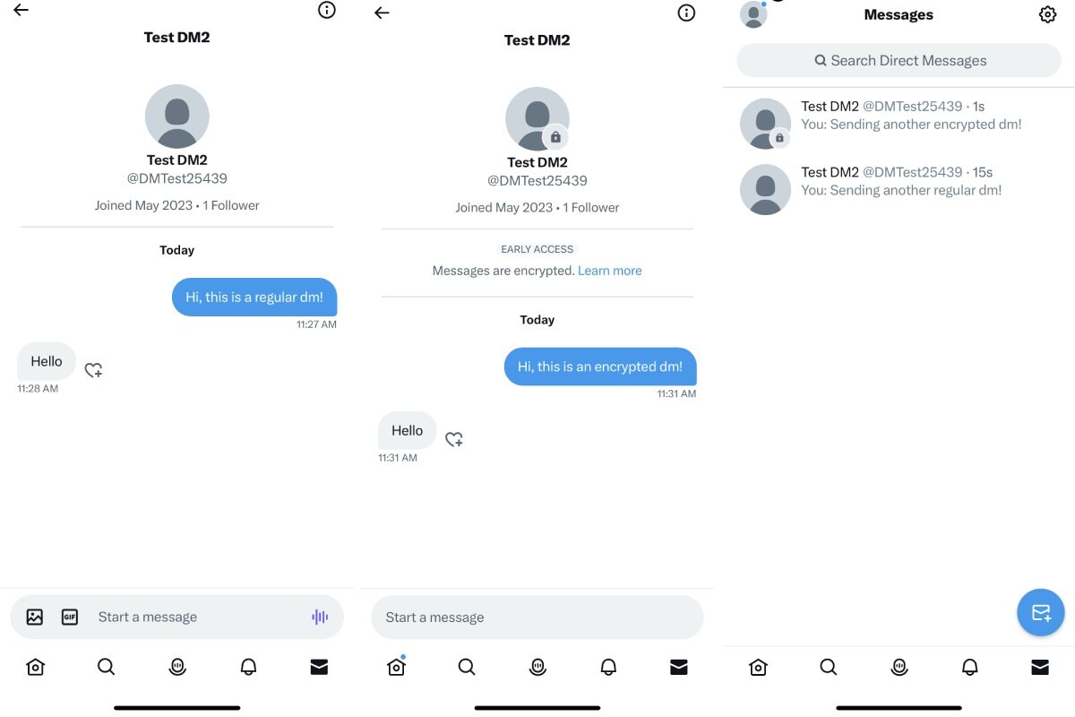Open conversation info in encrypted DM chat
The width and height of the screenshot is (1075, 717).
pyautogui.click(x=686, y=13)
